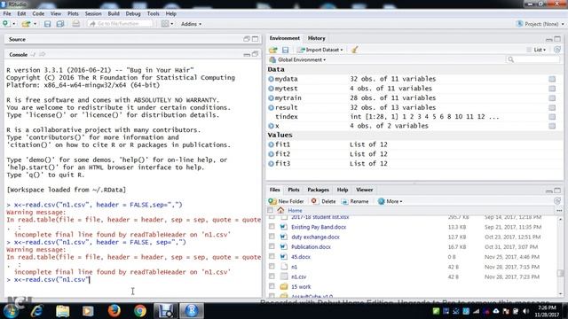
Task: View mydata in the data viewer grid icon
Action: (552, 79)
